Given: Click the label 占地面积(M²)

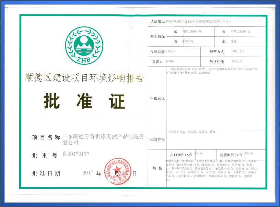Looking at the screenshot, I should coord(181,155).
